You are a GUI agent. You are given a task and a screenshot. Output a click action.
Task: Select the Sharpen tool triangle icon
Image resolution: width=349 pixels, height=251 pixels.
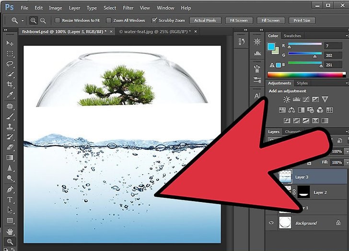click(10, 167)
